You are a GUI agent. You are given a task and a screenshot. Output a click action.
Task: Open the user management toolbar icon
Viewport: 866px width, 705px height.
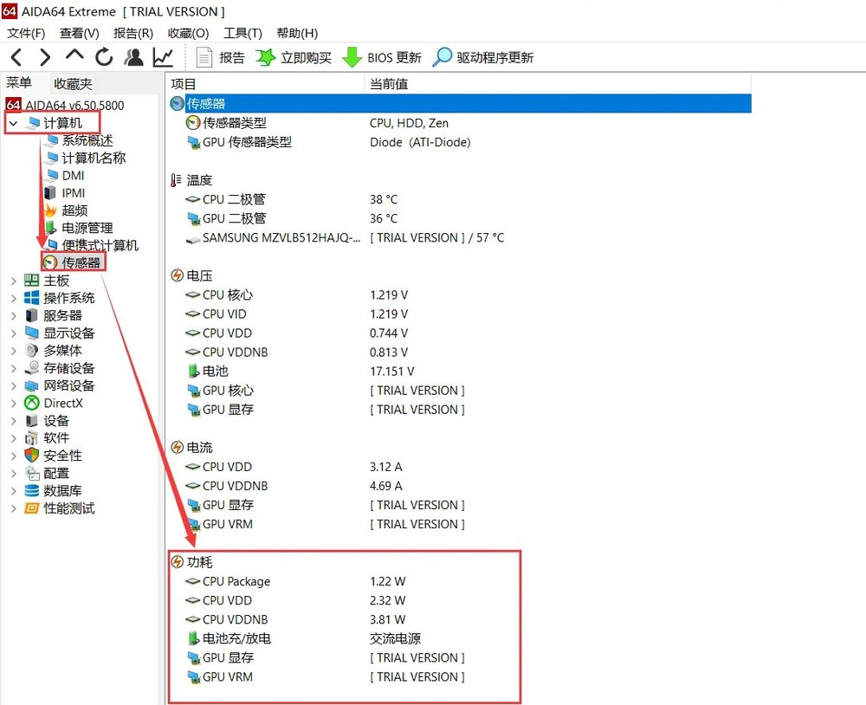click(x=133, y=57)
